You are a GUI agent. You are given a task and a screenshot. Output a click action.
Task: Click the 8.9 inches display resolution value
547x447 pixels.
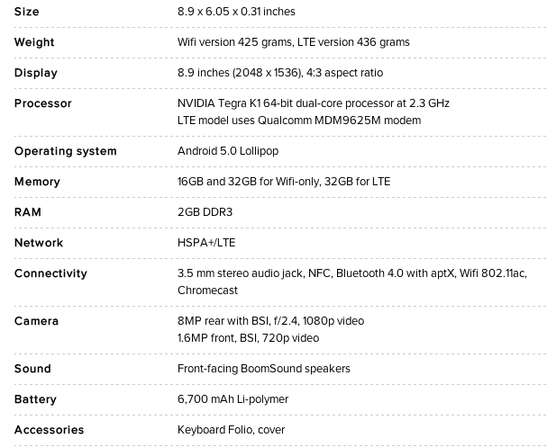(x=279, y=73)
